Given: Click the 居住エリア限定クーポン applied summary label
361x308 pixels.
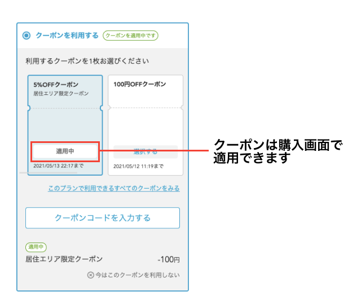Looking at the screenshot, I should point(64,259).
